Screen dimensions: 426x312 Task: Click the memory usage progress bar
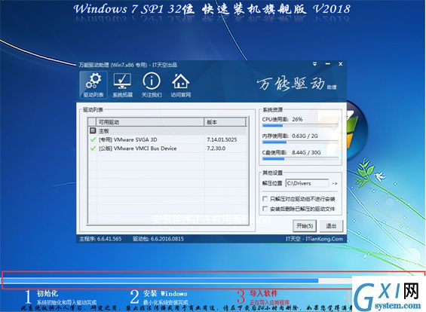tap(300, 142)
